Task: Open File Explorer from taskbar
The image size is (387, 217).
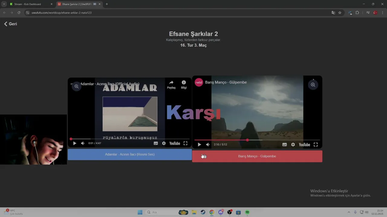Action: point(194,212)
